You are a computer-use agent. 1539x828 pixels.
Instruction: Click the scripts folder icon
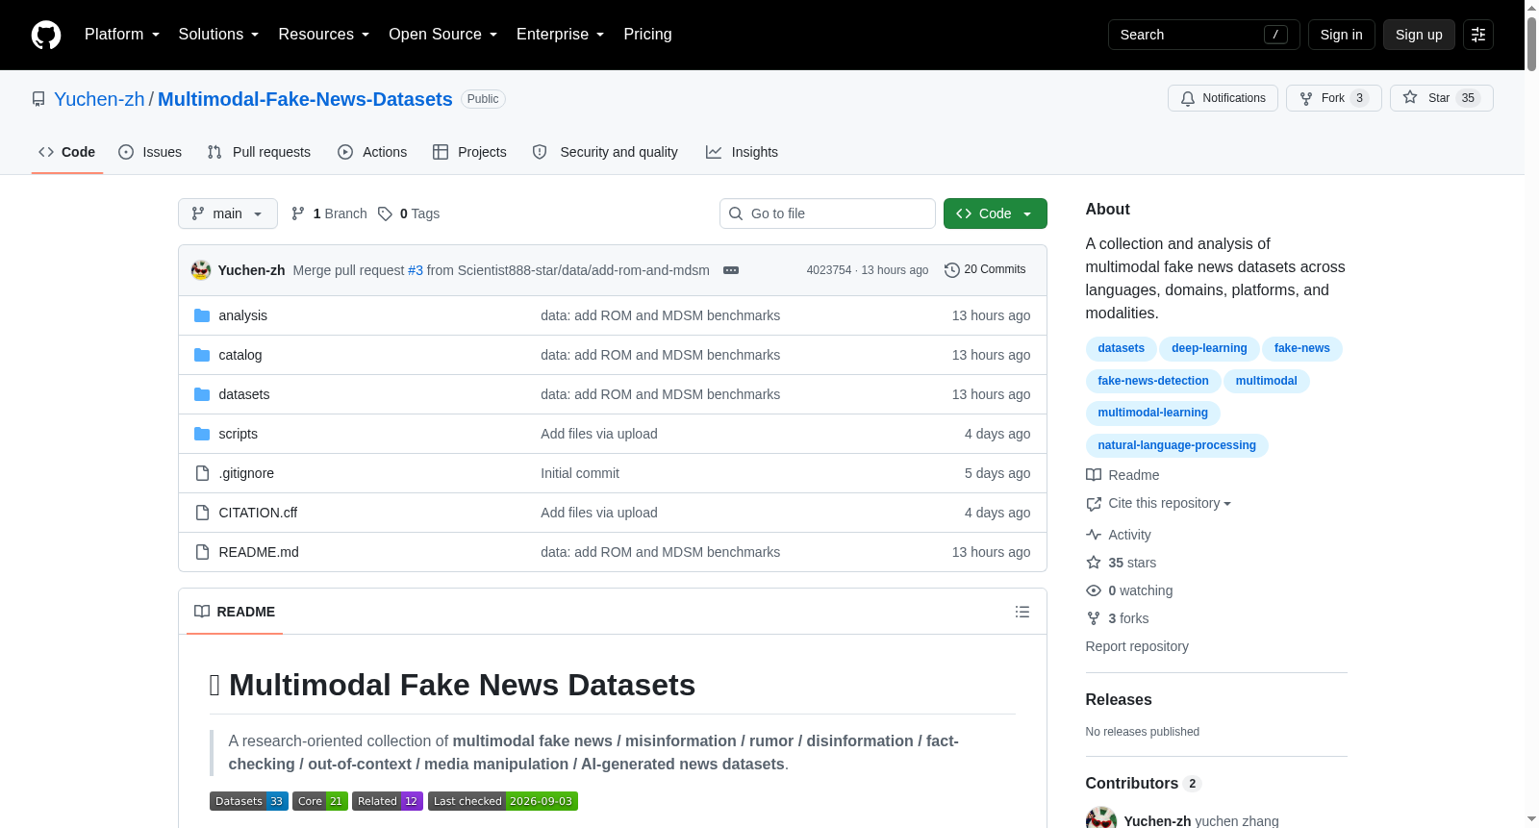tap(202, 434)
